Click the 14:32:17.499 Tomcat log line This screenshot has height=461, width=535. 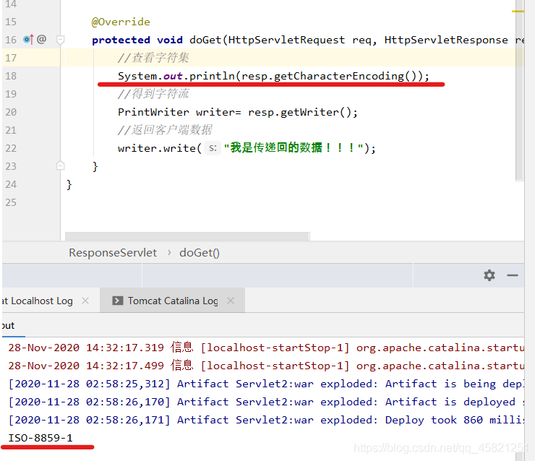[x=266, y=366]
